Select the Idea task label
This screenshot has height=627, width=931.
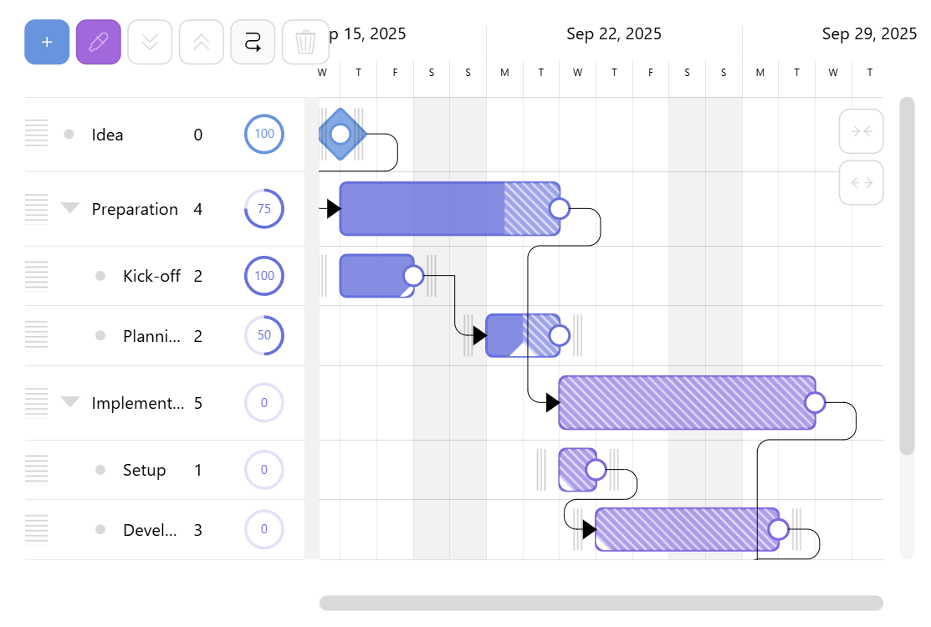pos(107,134)
